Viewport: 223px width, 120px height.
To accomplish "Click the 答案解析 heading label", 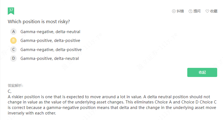I will tap(16, 86).
